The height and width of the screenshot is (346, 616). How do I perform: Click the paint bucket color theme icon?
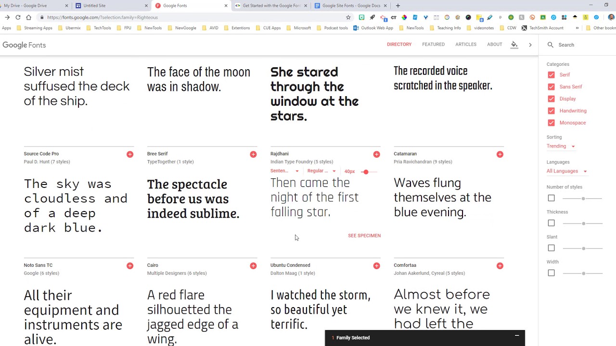514,45
